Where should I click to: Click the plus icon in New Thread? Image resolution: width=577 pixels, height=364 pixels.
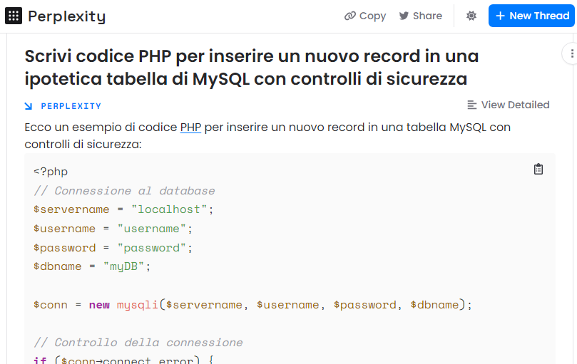[500, 16]
